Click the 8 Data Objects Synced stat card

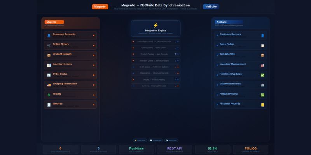click(61, 150)
